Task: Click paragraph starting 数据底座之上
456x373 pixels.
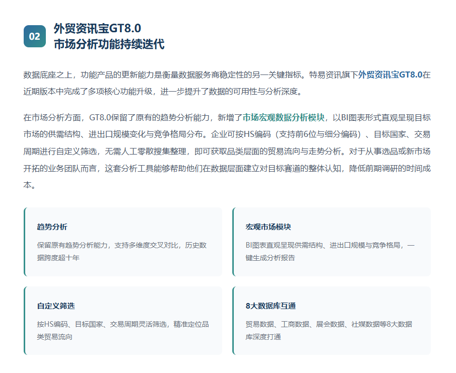Action: pos(227,83)
